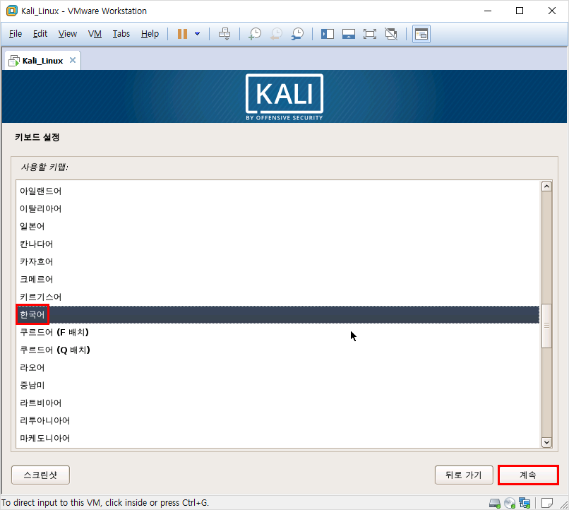The width and height of the screenshot is (569, 510).
Task: Select 쿠르드어 (F 배치) keymap
Action: tap(277, 333)
